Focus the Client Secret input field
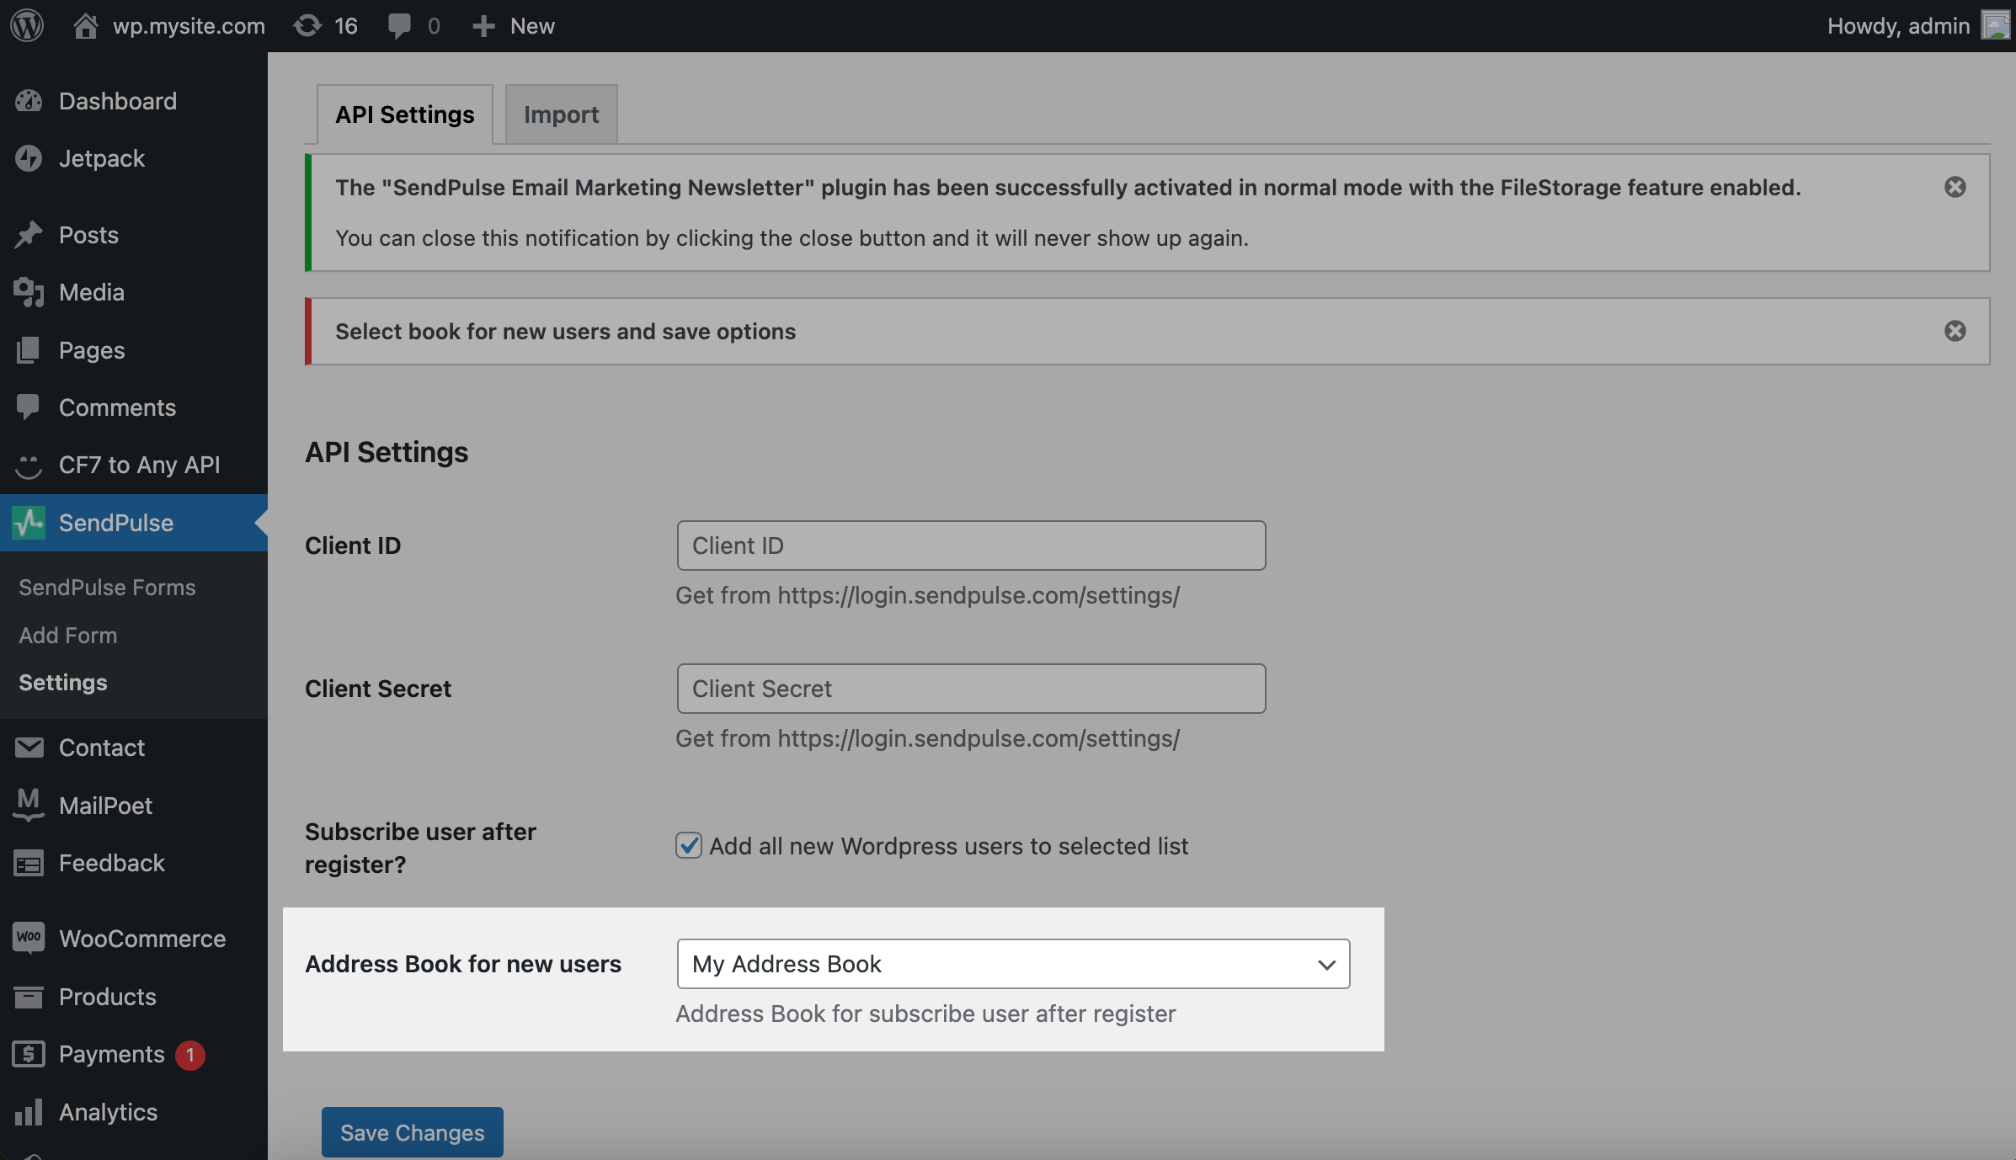2016x1160 pixels. pyautogui.click(x=970, y=689)
